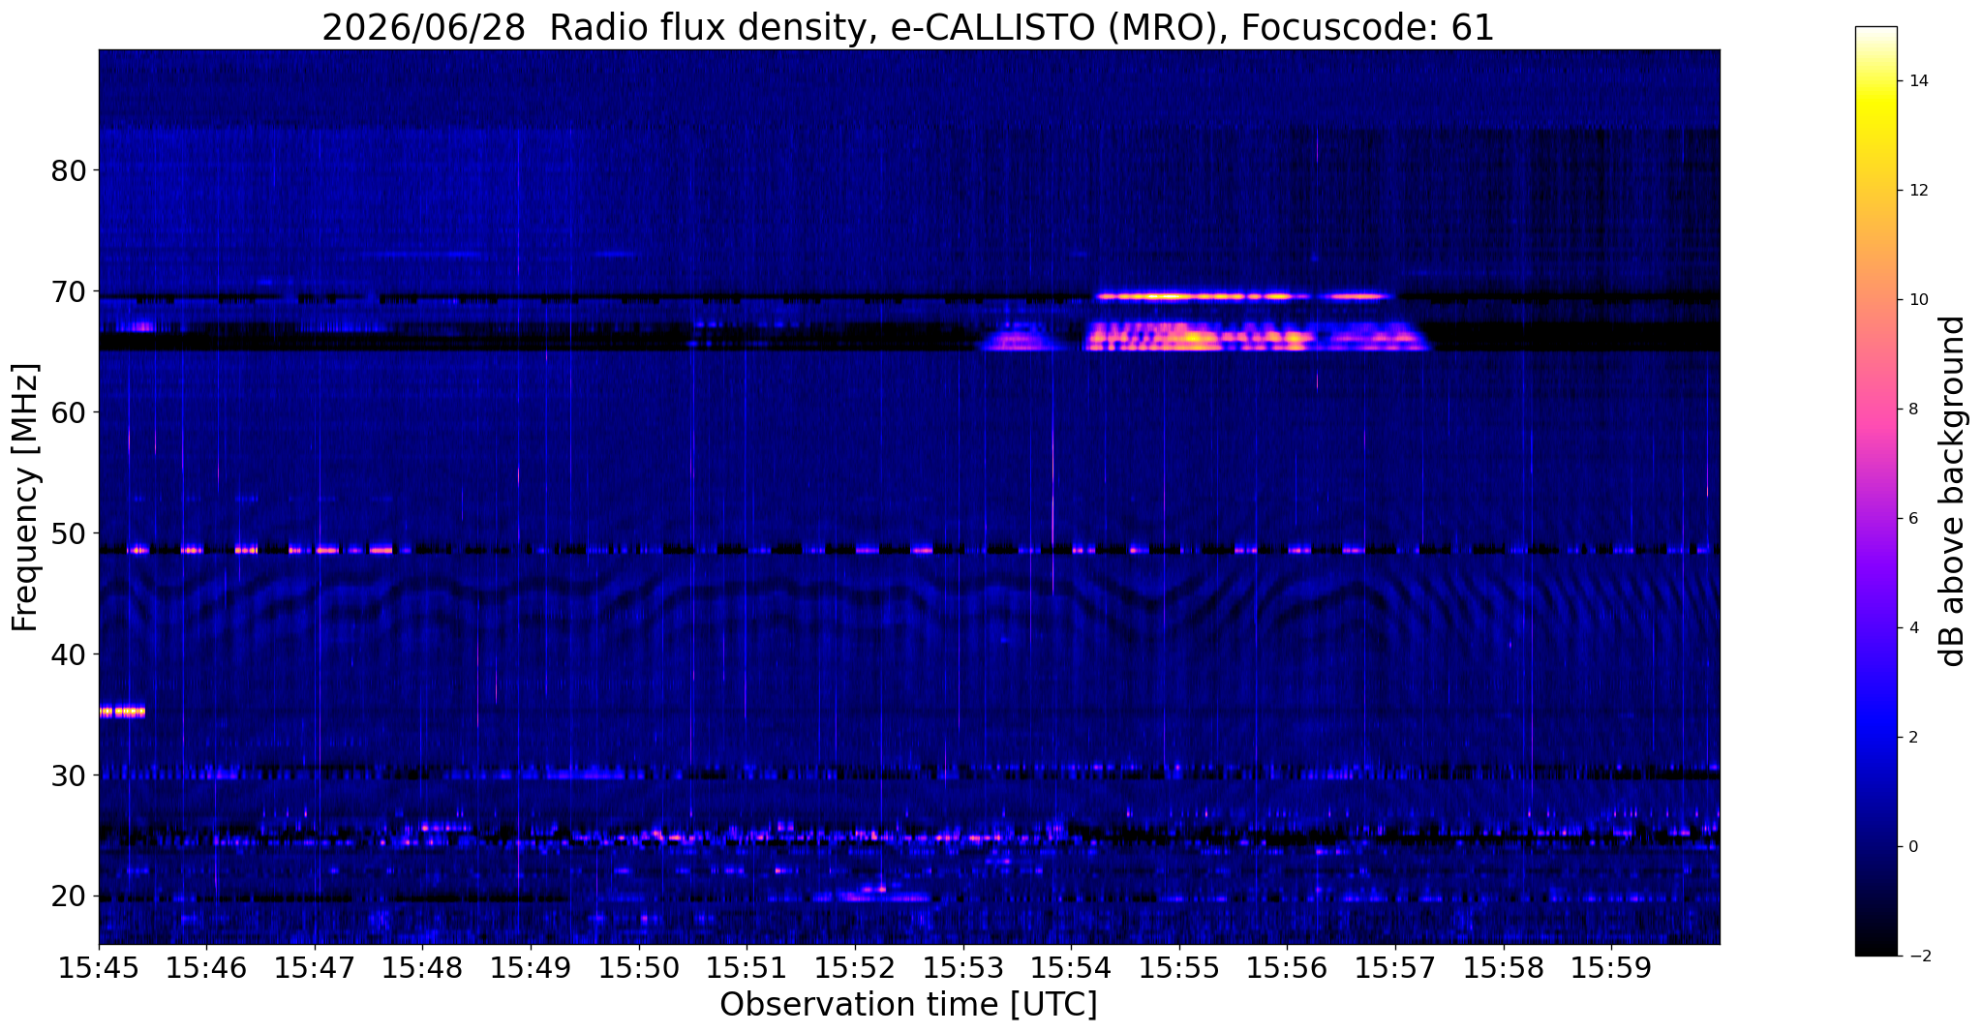Click the plot title text
Screen dimensions: 1982x1033
908,27
